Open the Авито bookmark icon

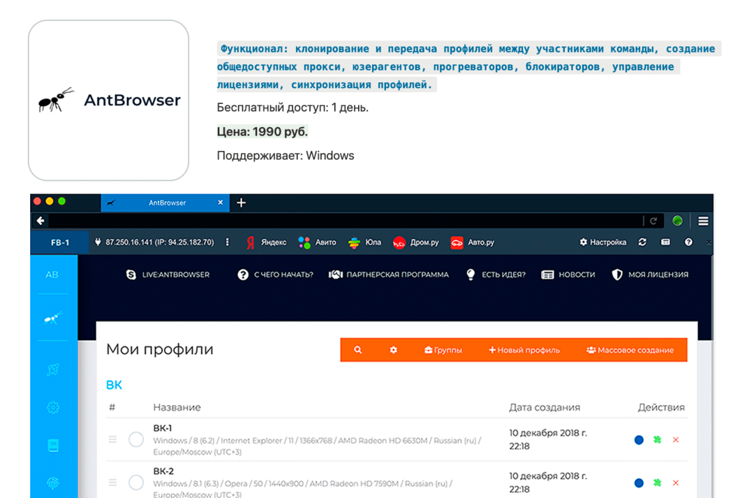(x=304, y=242)
